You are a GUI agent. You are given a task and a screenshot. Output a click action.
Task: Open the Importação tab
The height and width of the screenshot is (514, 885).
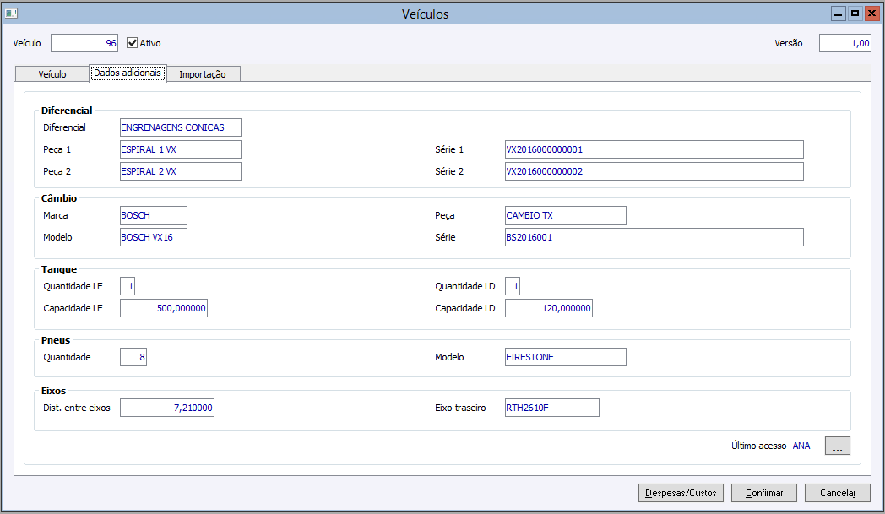pyautogui.click(x=203, y=74)
